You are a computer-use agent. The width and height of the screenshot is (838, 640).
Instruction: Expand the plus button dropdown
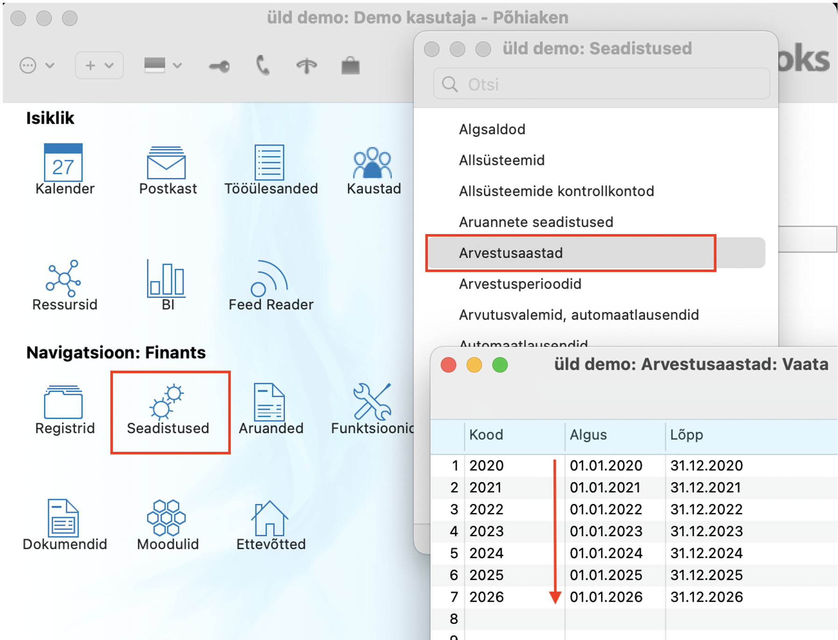tap(99, 65)
